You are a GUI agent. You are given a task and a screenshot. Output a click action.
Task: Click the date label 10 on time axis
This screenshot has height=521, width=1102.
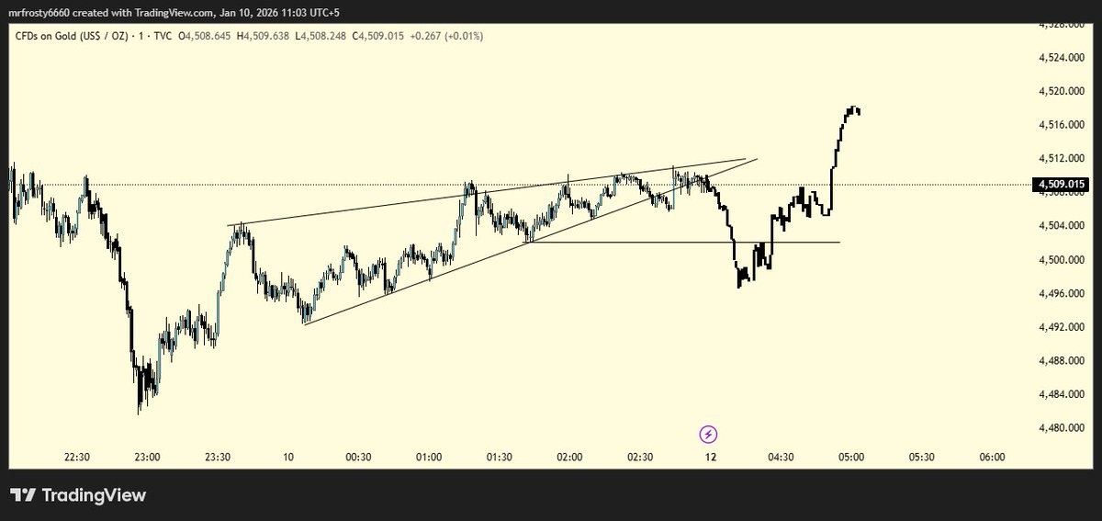point(288,457)
